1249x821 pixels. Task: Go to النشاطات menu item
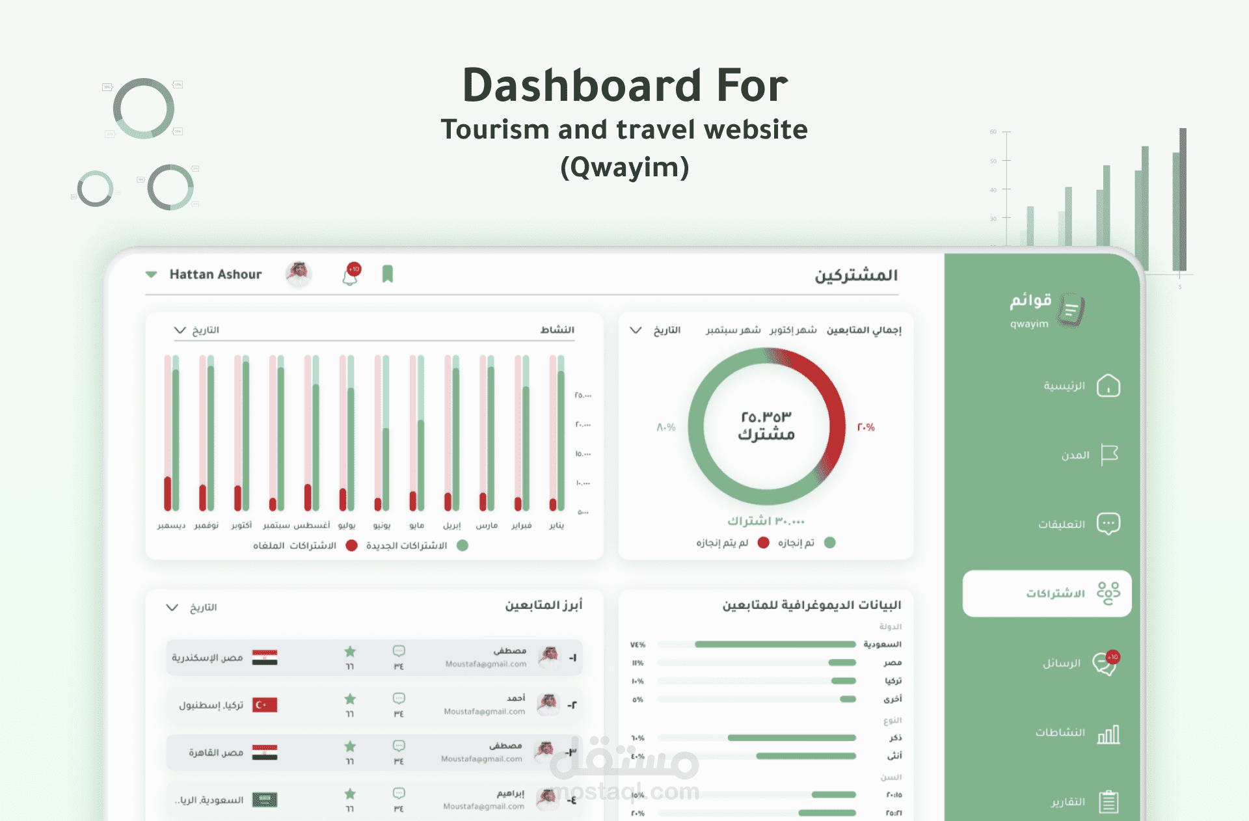click(x=1060, y=733)
